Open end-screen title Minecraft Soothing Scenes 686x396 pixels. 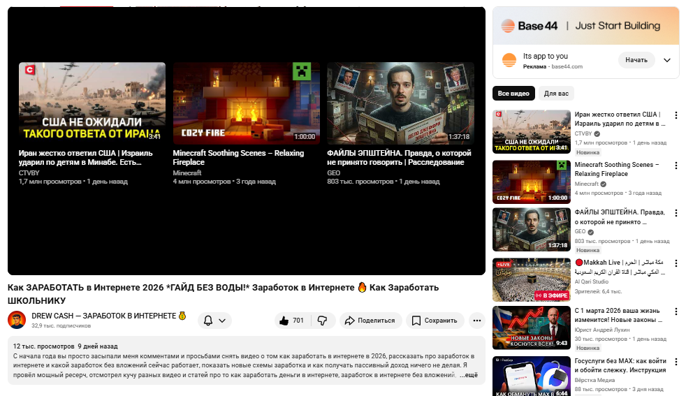(x=238, y=158)
